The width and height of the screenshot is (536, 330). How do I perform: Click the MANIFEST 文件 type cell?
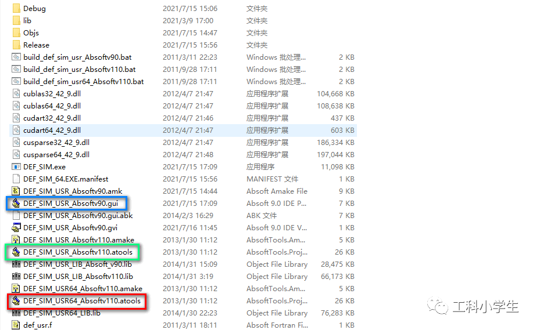[273, 179]
